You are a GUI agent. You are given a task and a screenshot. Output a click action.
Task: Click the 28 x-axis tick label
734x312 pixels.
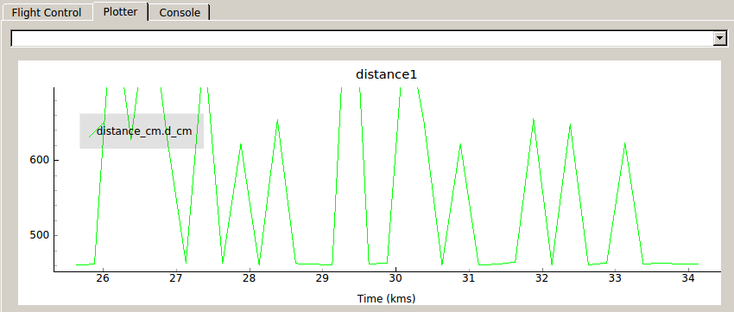click(x=249, y=278)
